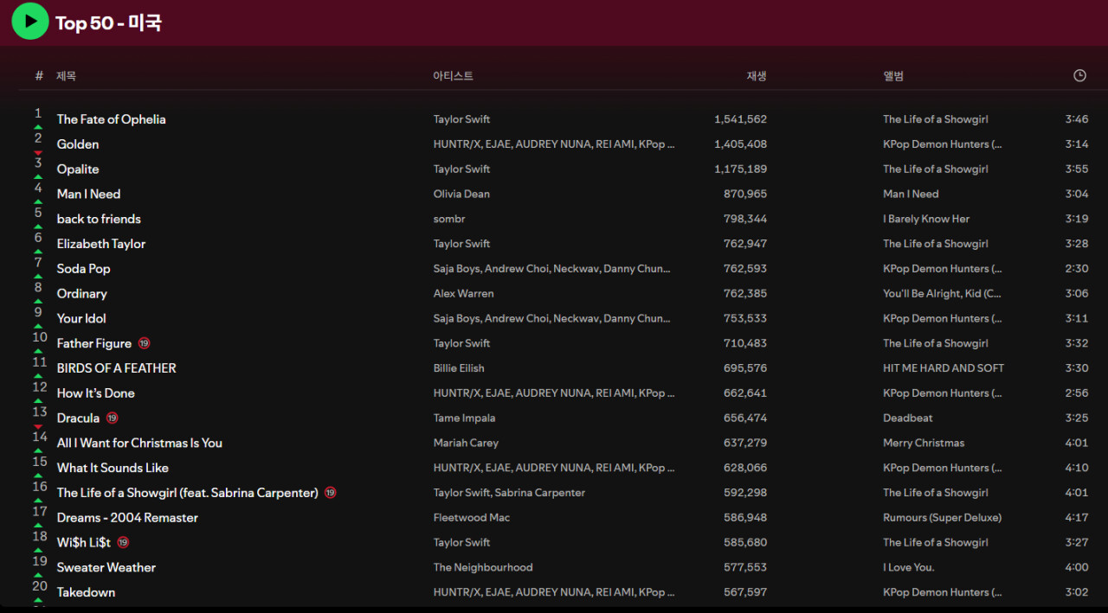Open artist Alex Warren
The height and width of the screenshot is (613, 1108).
(x=463, y=294)
